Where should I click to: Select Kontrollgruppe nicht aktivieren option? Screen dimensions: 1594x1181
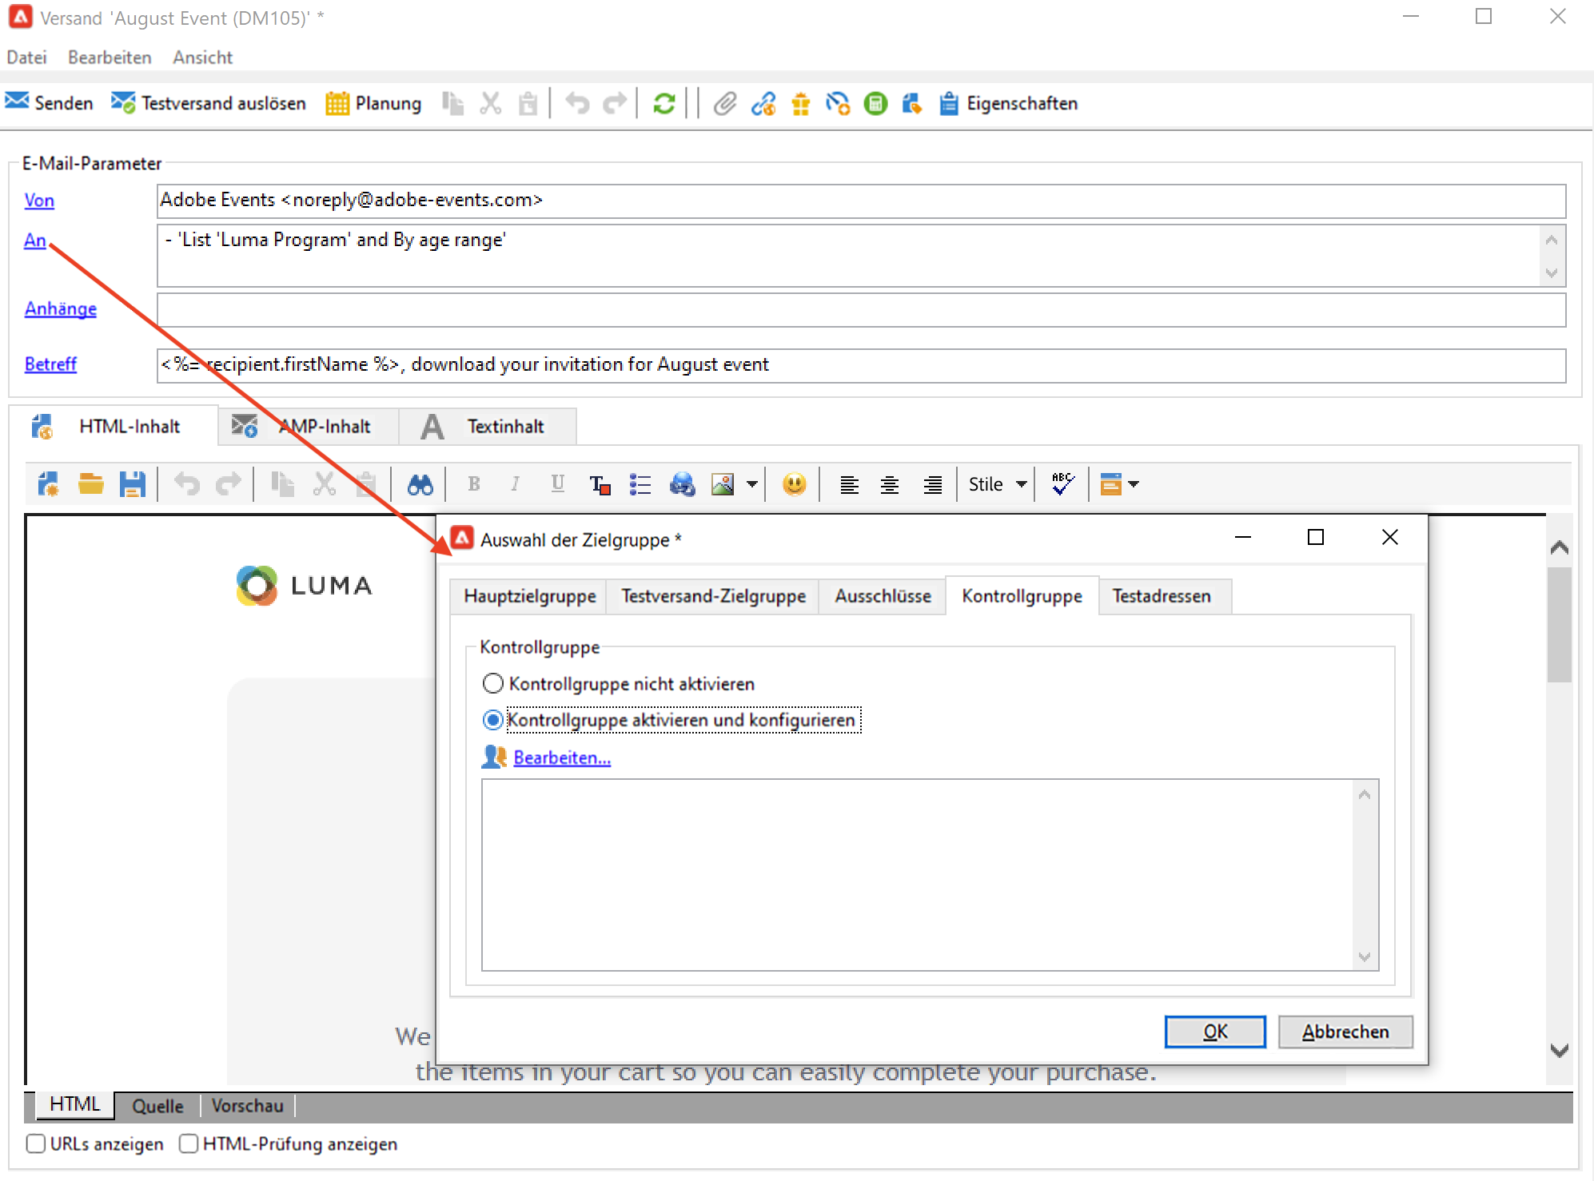coord(493,683)
